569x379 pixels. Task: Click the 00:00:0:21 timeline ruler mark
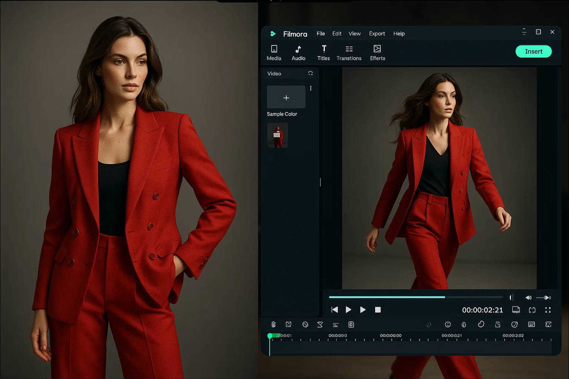click(452, 335)
